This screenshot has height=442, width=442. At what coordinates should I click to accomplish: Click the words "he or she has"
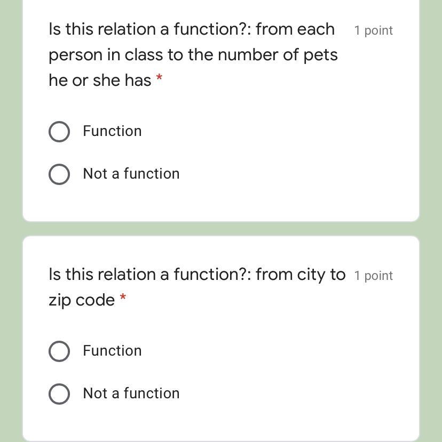100,81
